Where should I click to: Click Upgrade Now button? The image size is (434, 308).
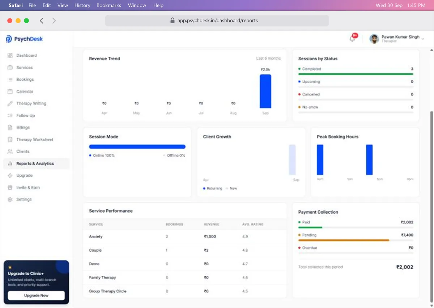click(36, 295)
